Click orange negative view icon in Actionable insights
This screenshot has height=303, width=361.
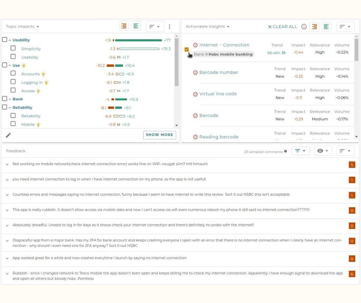(x=315, y=27)
